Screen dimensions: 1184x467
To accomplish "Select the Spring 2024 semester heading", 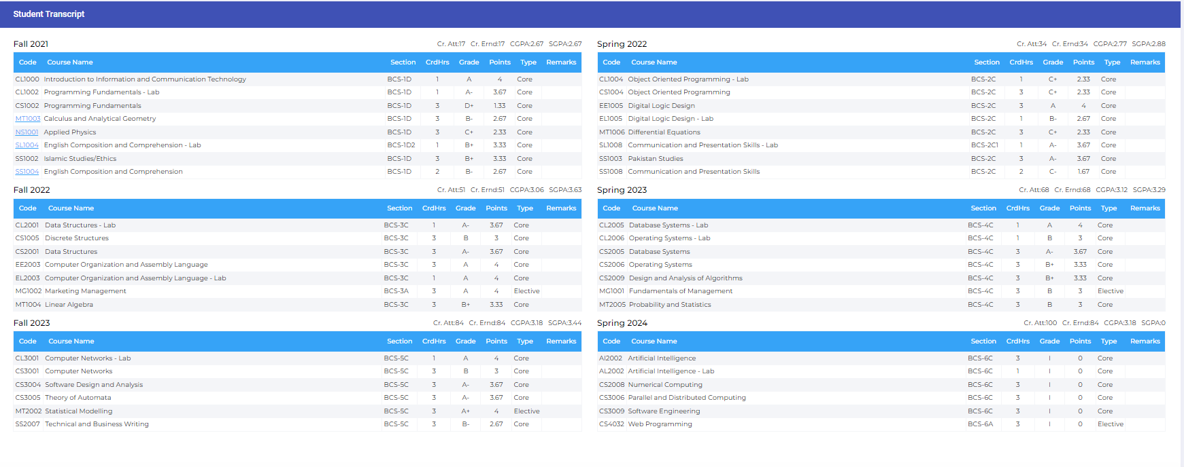I will pyautogui.click(x=622, y=323).
